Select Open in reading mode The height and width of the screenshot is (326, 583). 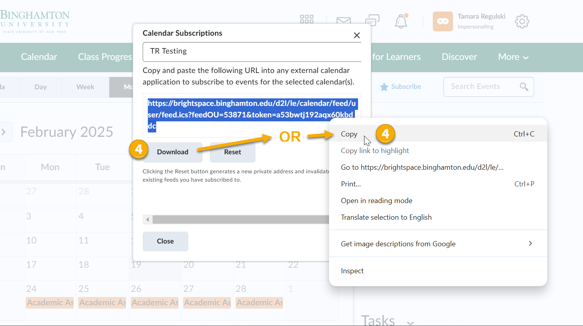tap(438, 200)
